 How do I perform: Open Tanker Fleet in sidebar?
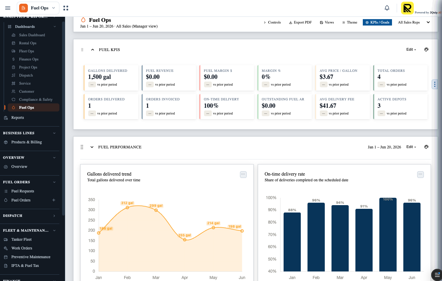pos(21,239)
